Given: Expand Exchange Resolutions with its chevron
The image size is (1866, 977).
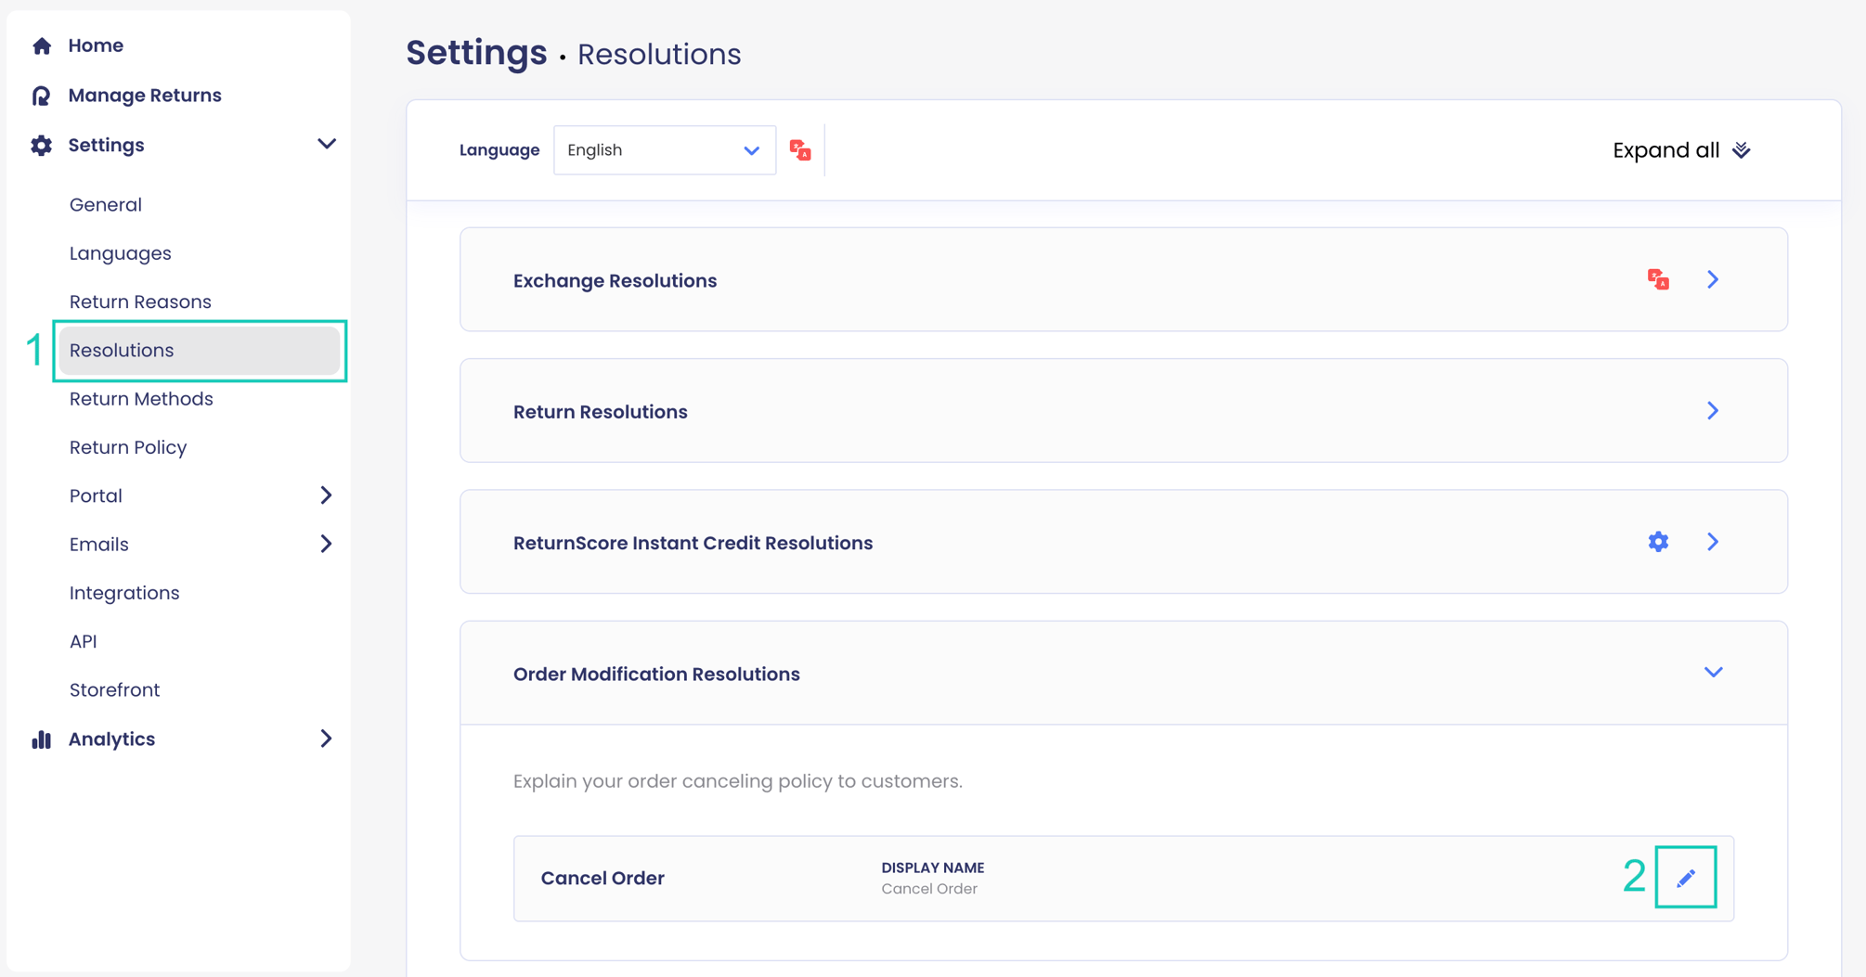Looking at the screenshot, I should 1713,279.
